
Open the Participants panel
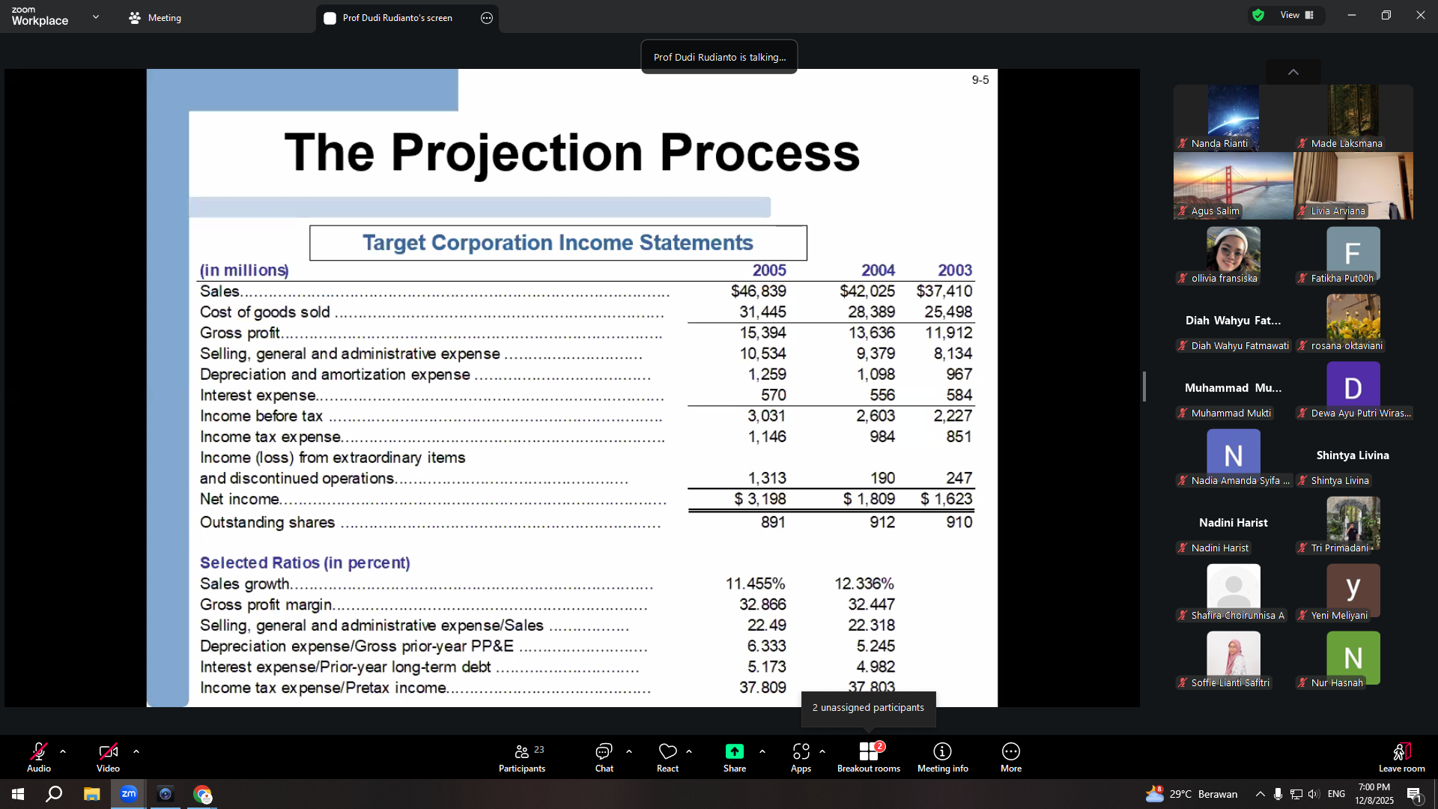522,757
